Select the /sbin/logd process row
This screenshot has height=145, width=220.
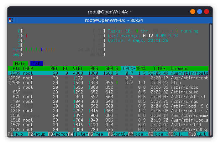point(108,106)
